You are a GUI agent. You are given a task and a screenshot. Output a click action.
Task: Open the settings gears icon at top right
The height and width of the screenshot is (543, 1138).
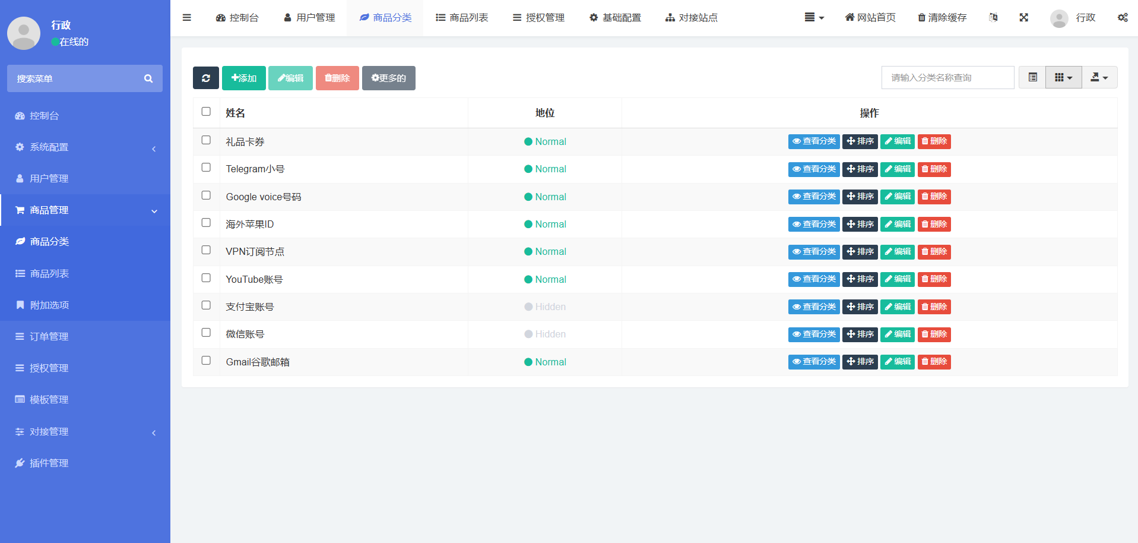click(1123, 18)
